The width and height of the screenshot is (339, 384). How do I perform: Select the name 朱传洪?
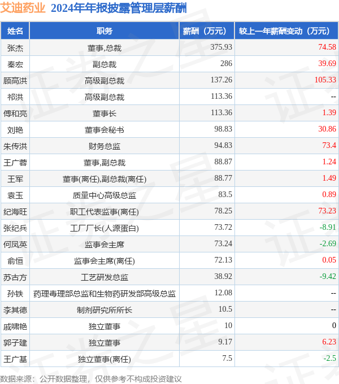coord(15,146)
